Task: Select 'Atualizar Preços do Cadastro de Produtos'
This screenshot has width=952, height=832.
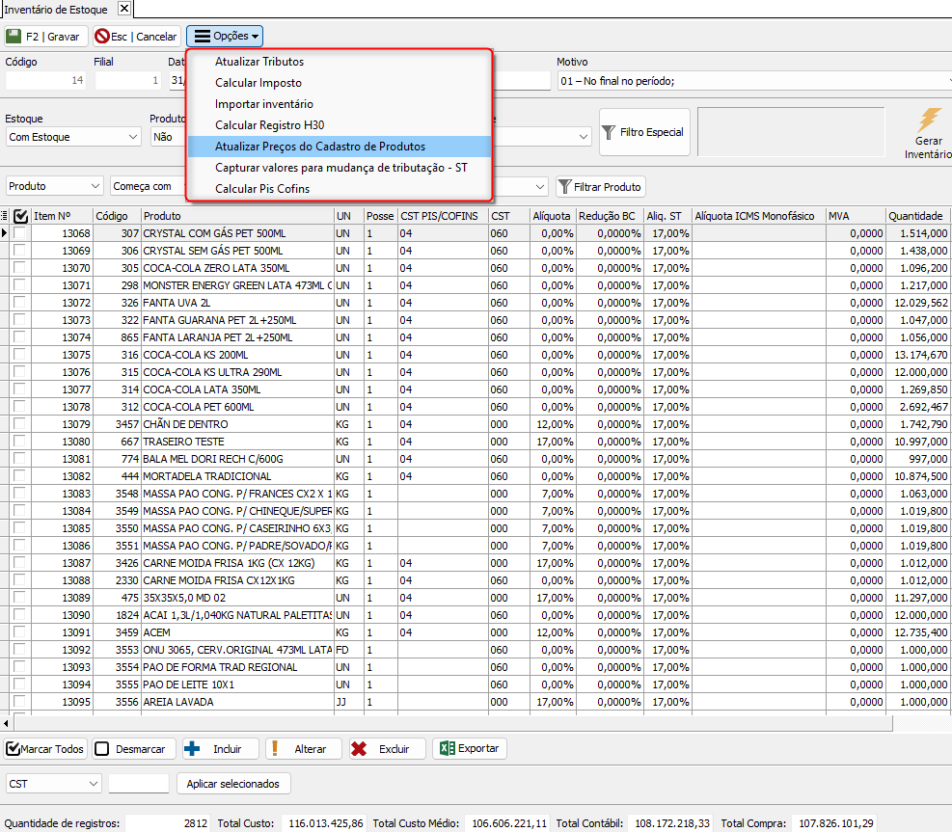Action: [x=320, y=147]
